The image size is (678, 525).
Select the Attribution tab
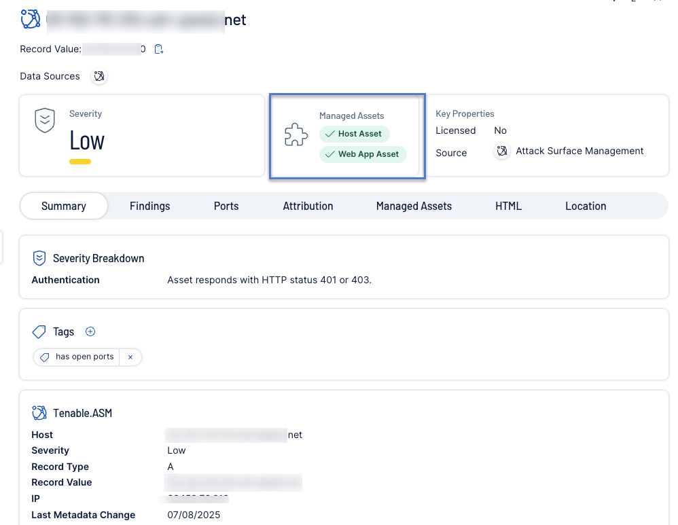pyautogui.click(x=308, y=206)
